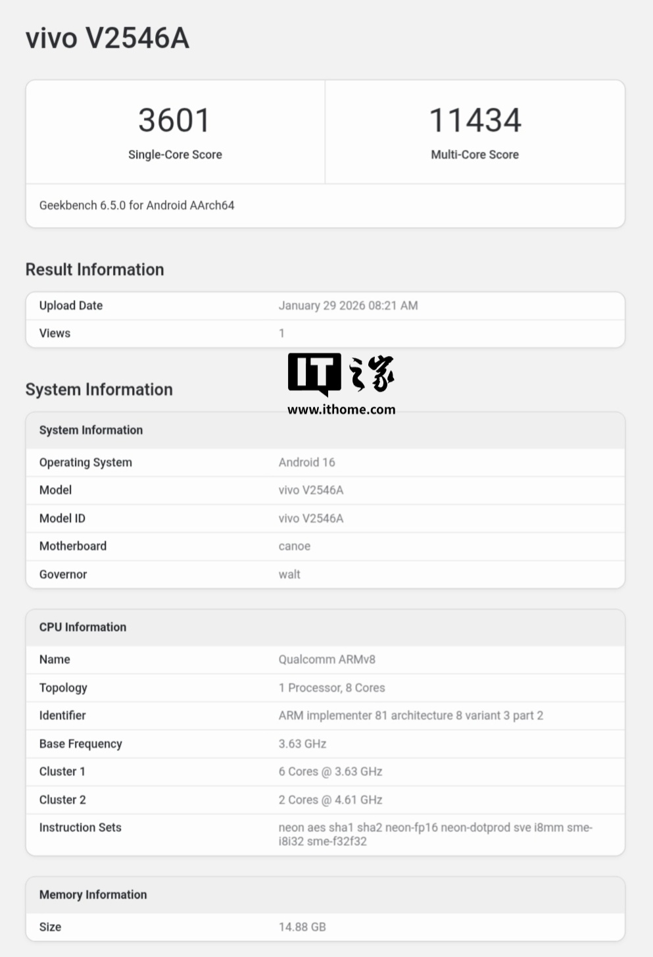Select the 2 Cores @ 4.61 GHz value

click(330, 800)
